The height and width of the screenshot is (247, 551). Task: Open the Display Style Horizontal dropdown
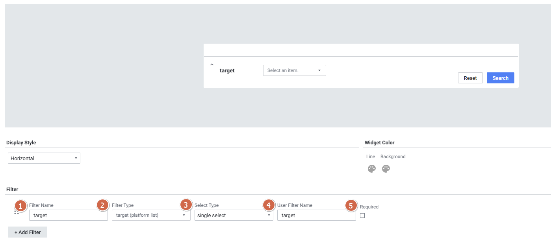coord(44,158)
